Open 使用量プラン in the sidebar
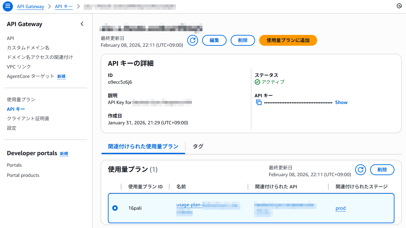The image size is (406, 228). [x=21, y=100]
